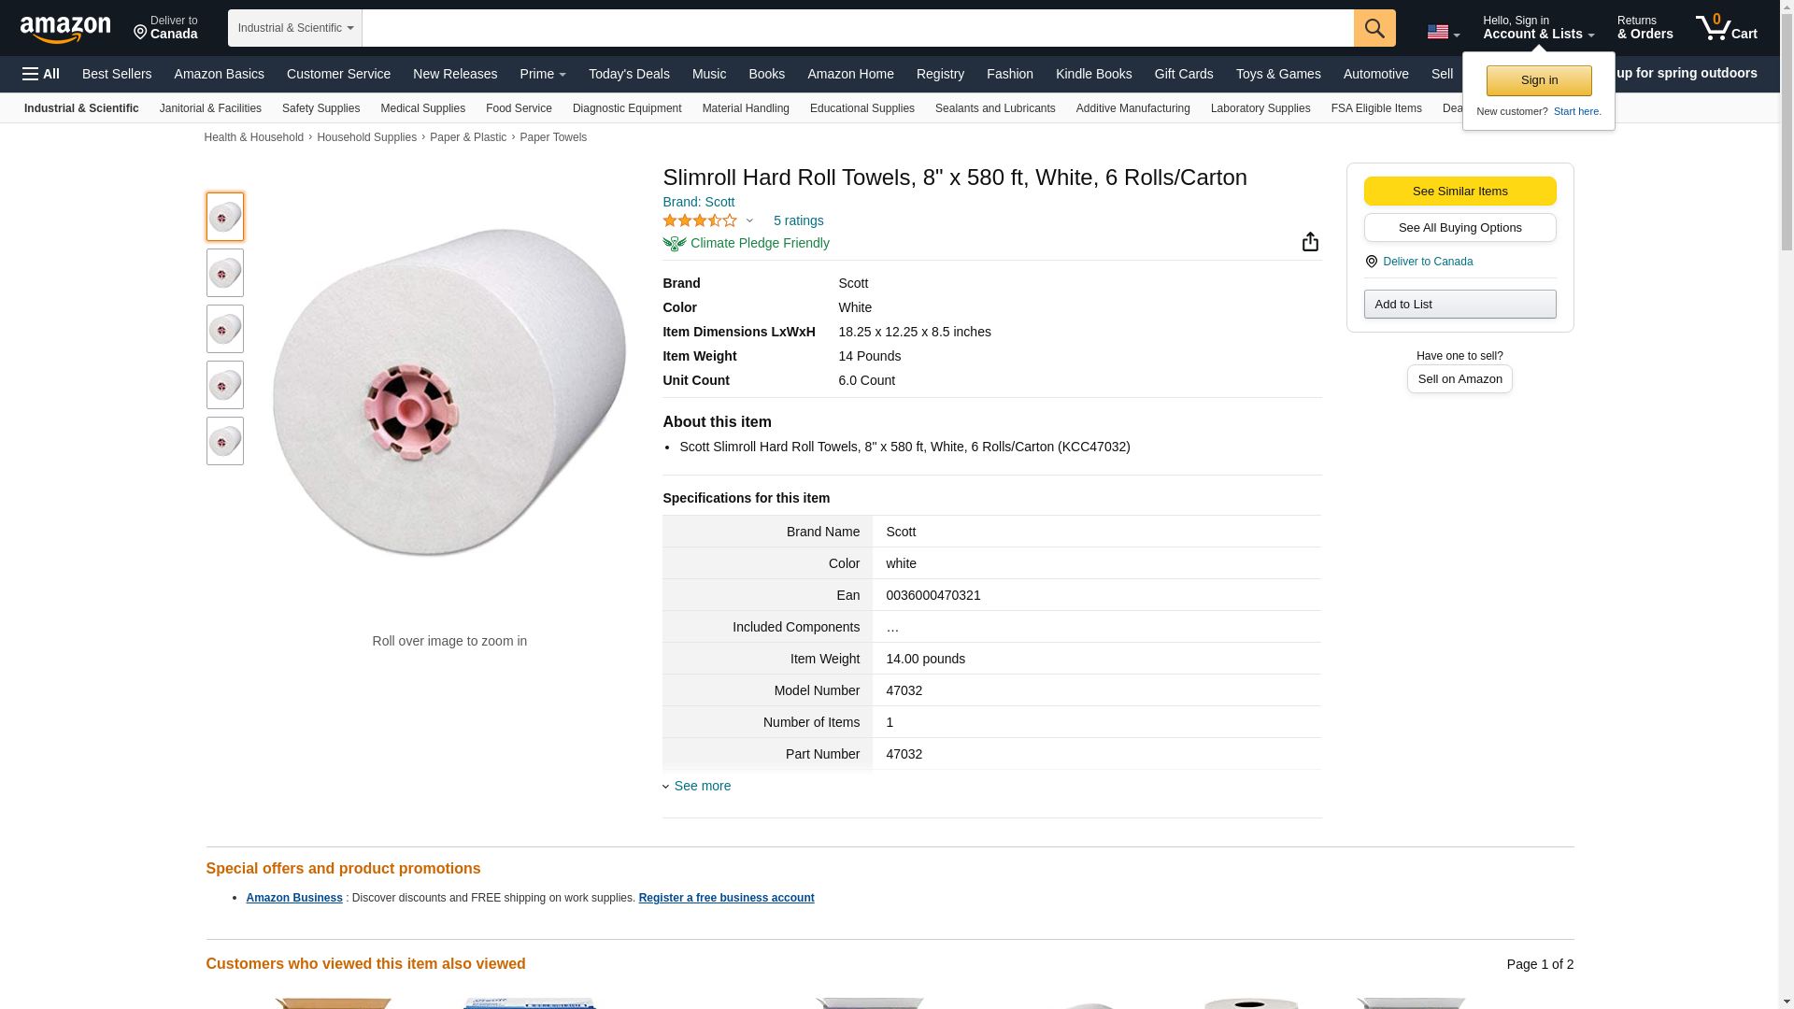Open the Industrial & Scientific search category dropdown
The height and width of the screenshot is (1009, 1794).
295,28
